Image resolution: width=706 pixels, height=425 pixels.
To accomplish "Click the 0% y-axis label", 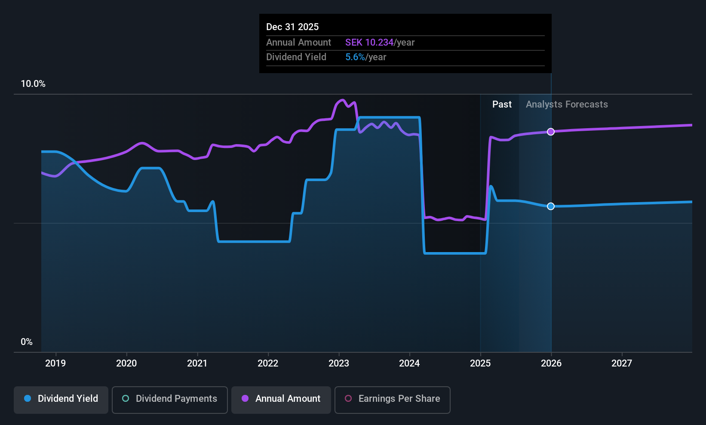I will coord(27,342).
